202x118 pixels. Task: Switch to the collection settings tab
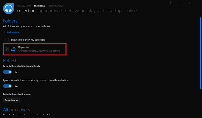point(26,11)
